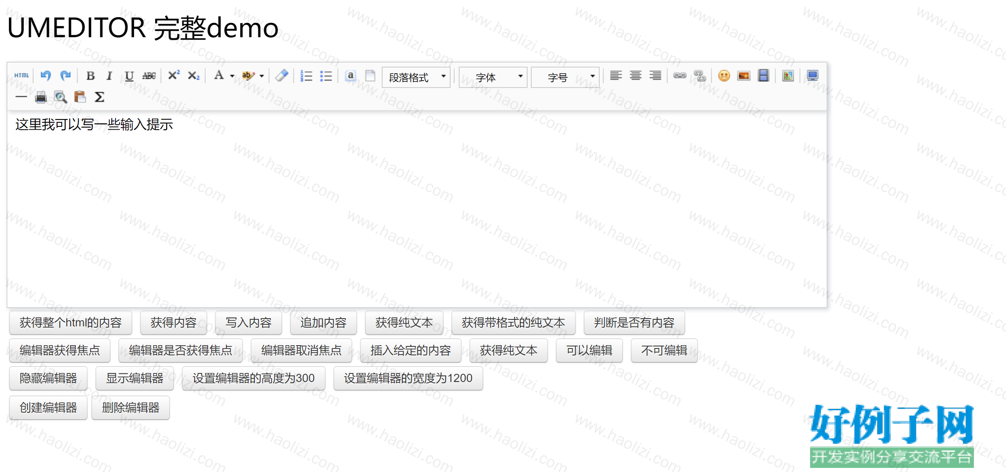Open the 段落格式 paragraph format dropdown

pos(416,77)
